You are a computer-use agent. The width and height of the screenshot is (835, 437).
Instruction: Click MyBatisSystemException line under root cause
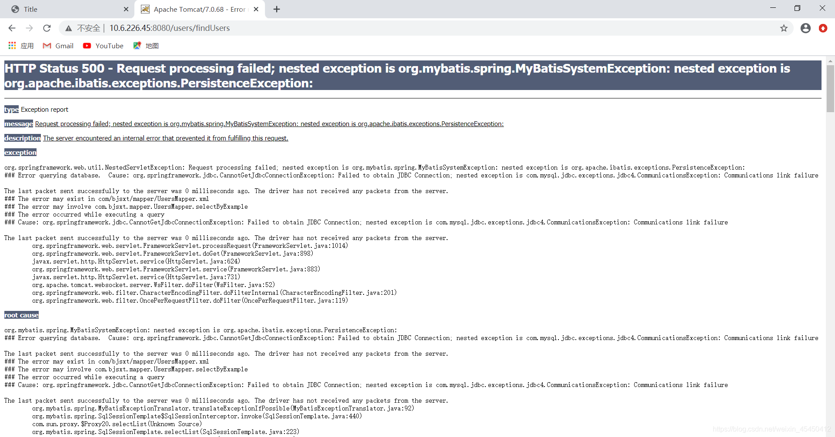point(200,330)
